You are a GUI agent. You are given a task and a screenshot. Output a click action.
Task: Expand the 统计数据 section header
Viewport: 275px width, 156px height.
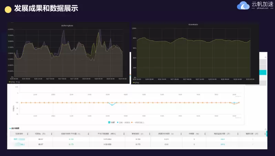tap(15, 129)
